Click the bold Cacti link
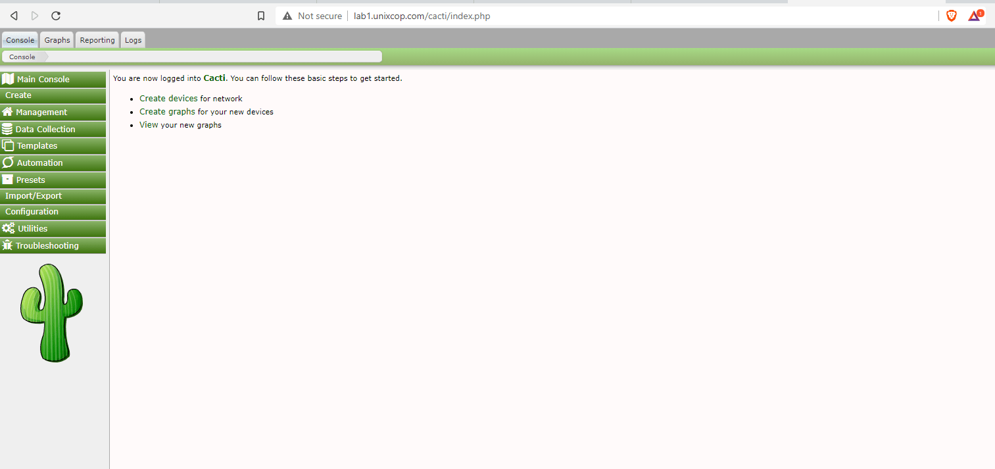The width and height of the screenshot is (995, 469). pyautogui.click(x=214, y=78)
